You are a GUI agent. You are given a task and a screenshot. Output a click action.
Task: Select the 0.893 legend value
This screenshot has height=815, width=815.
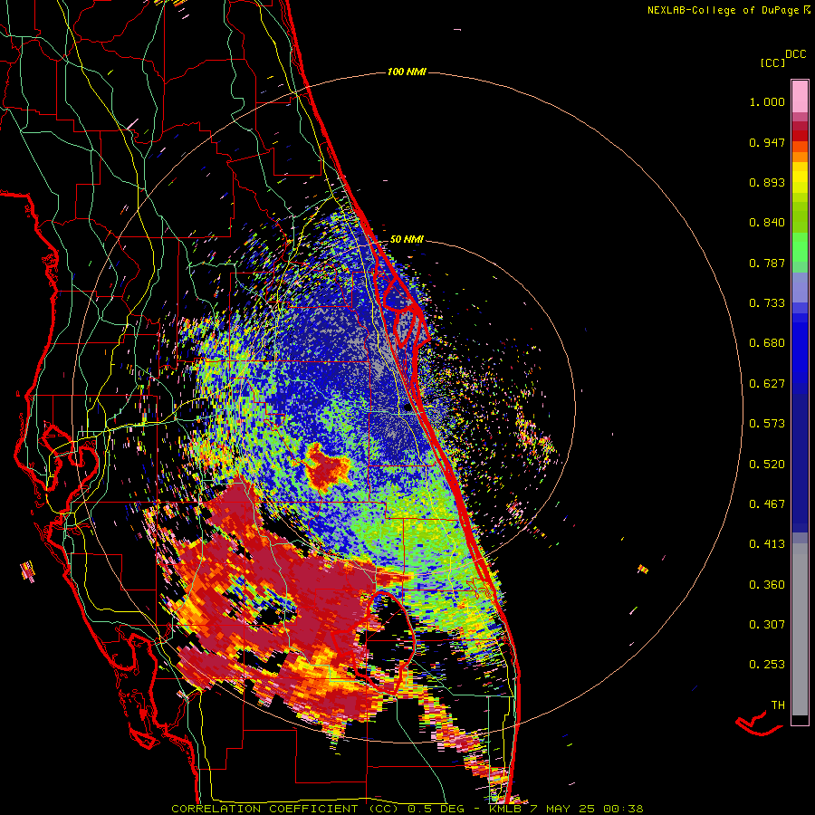pyautogui.click(x=767, y=182)
